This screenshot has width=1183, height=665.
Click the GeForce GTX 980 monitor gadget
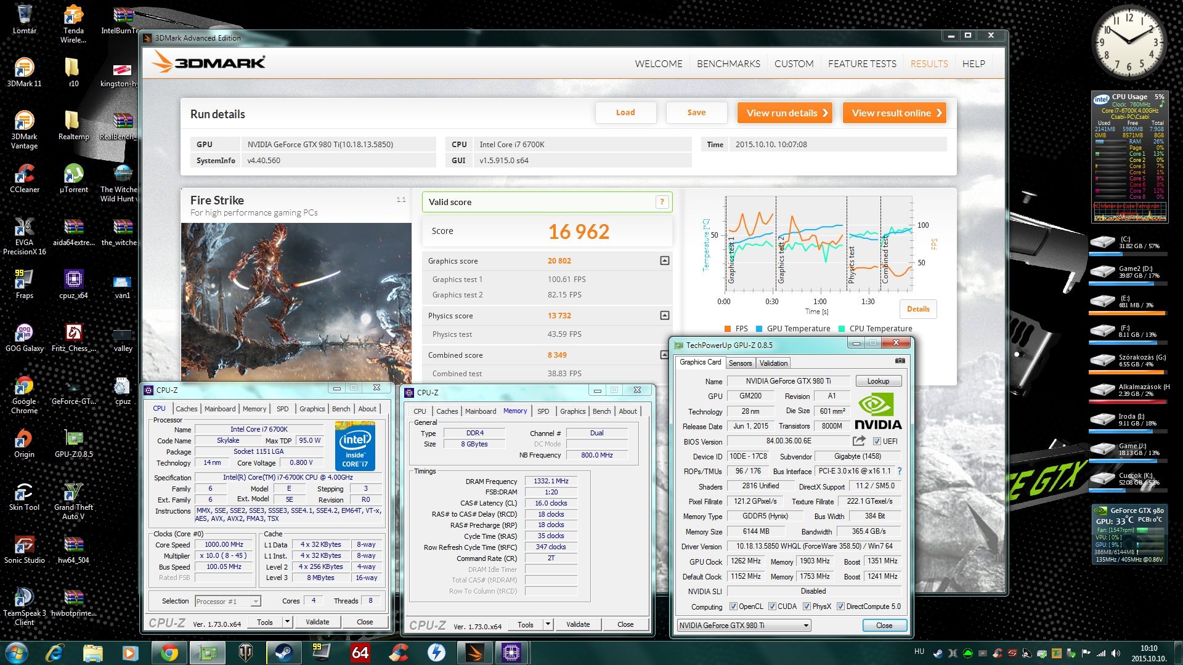1129,535
